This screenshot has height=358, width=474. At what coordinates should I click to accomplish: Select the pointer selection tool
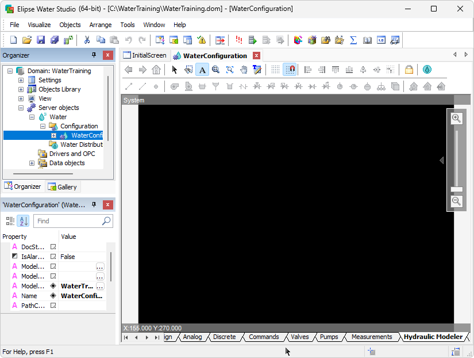coord(175,70)
